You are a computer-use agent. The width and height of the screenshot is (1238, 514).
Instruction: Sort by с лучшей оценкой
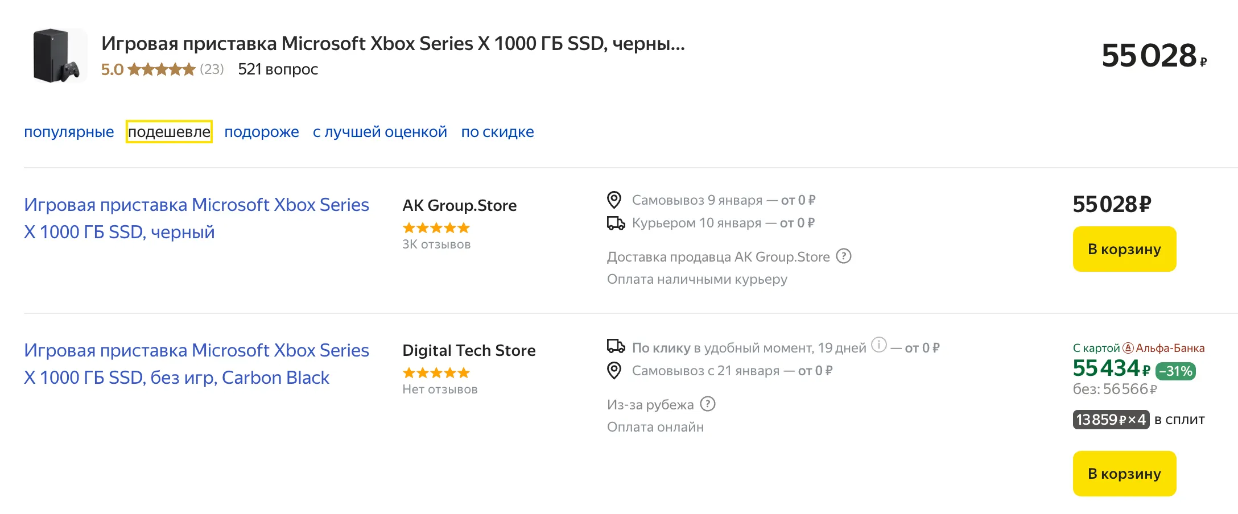point(379,132)
